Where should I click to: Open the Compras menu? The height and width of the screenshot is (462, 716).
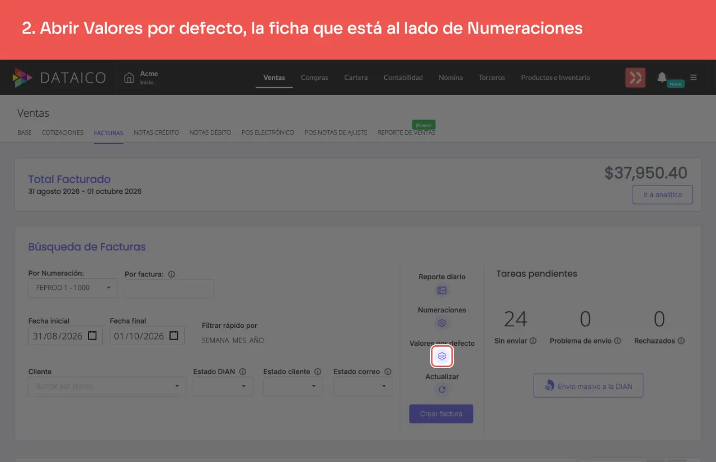[314, 78]
